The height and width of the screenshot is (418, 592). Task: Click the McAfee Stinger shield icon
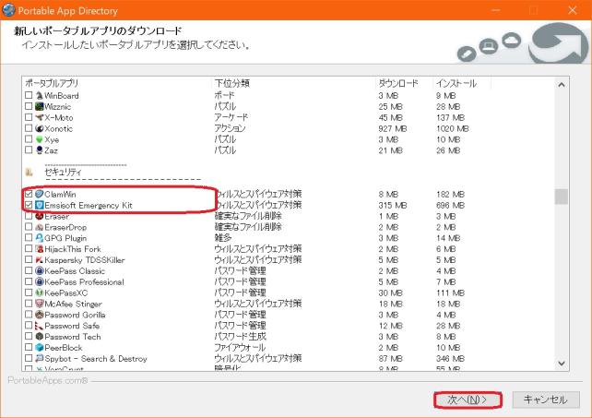(40, 304)
